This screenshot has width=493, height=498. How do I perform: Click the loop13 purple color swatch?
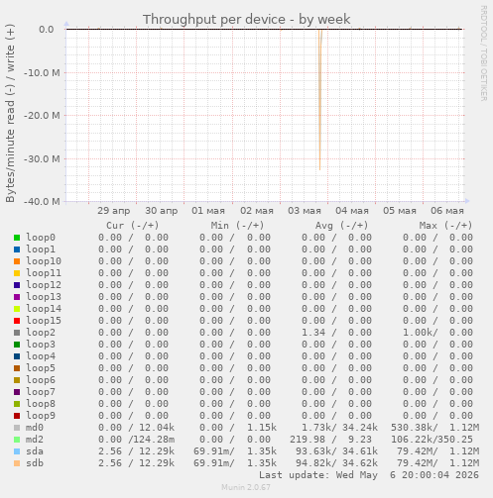(17, 297)
